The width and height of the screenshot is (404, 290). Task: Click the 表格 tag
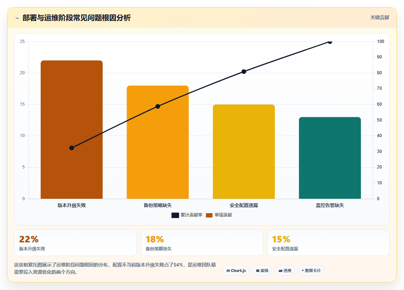coord(262,271)
